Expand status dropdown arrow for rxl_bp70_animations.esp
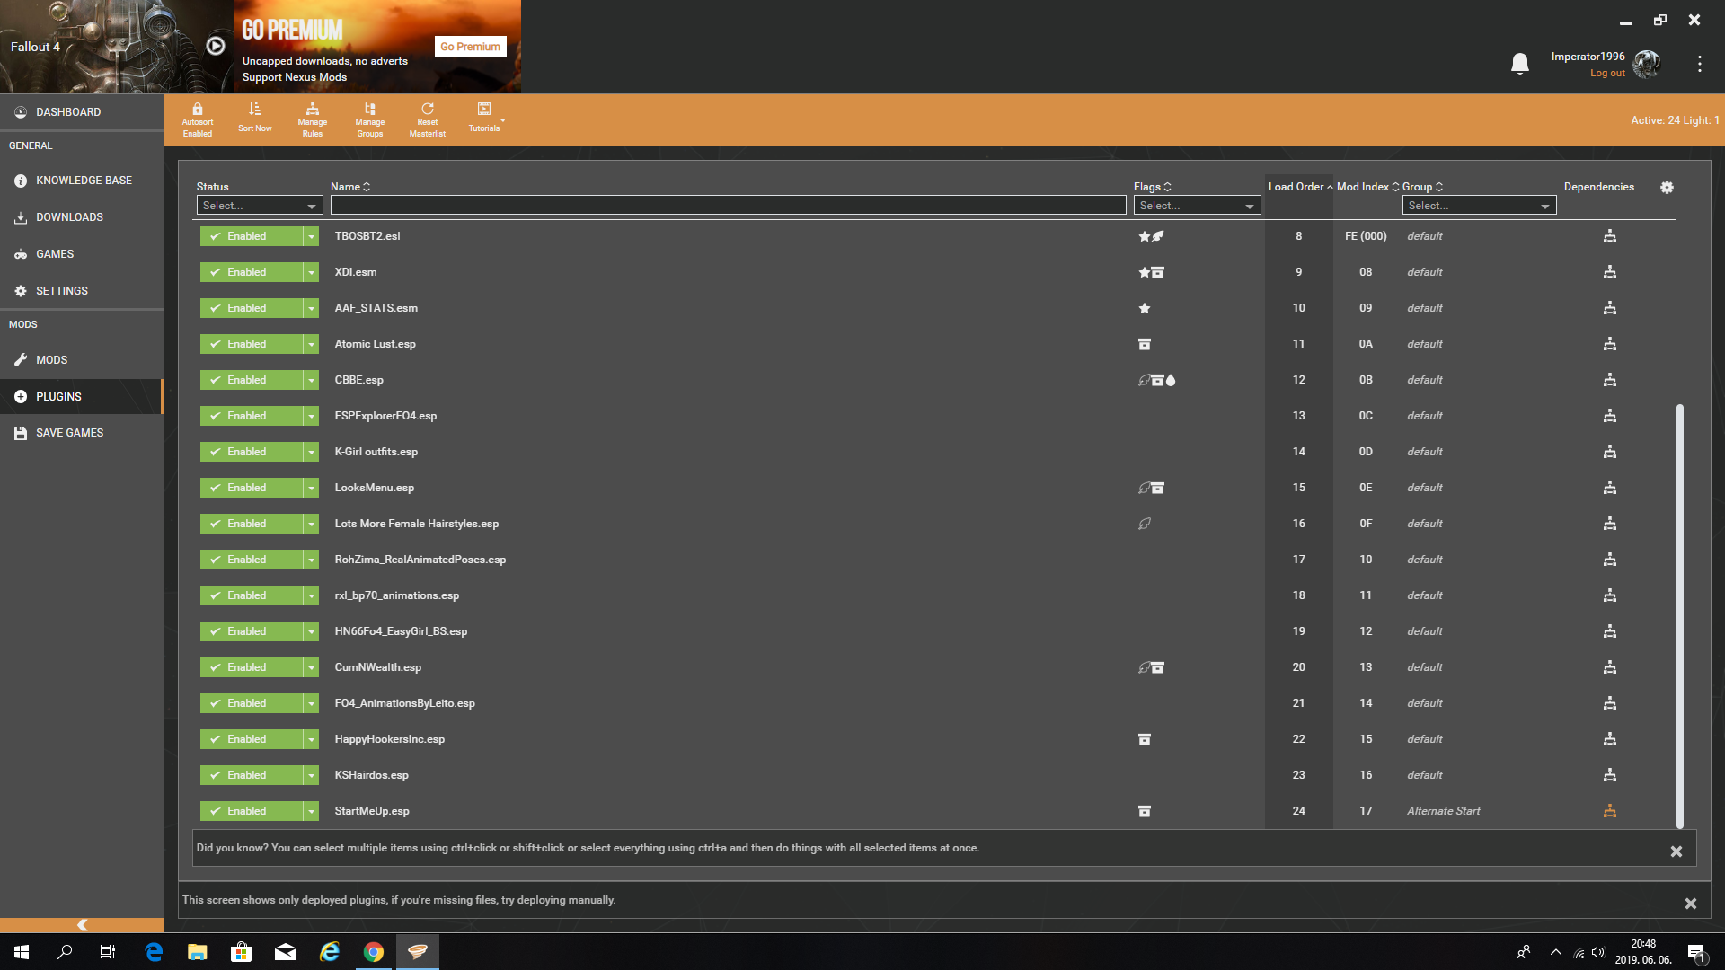This screenshot has width=1725, height=970. tap(311, 595)
